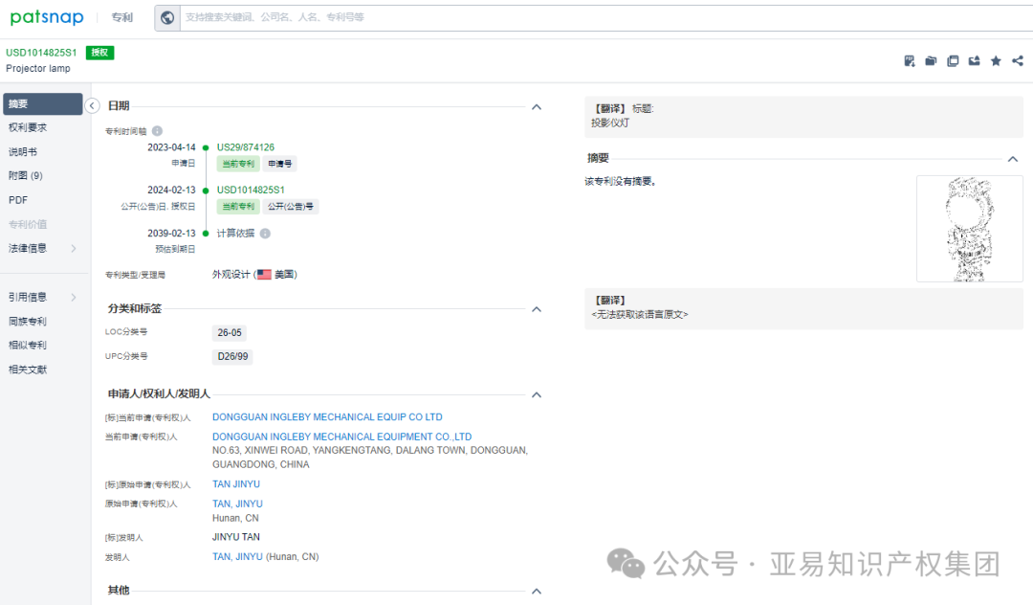This screenshot has width=1033, height=605.
Task: Click the inventor name JINYU TAN
Action: [236, 536]
